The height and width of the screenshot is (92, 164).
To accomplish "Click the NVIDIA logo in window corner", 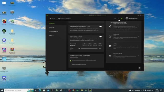I will (47, 15).
